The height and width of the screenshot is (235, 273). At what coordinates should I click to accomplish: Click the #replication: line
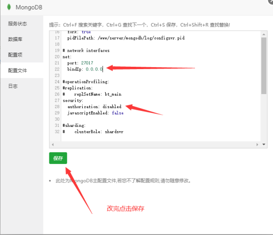coord(78,88)
